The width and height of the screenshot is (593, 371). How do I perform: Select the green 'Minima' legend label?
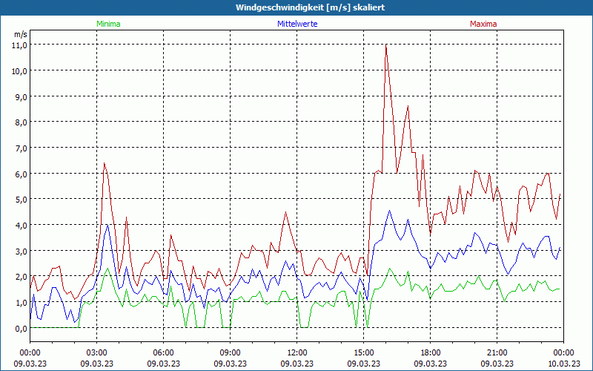tap(107, 24)
